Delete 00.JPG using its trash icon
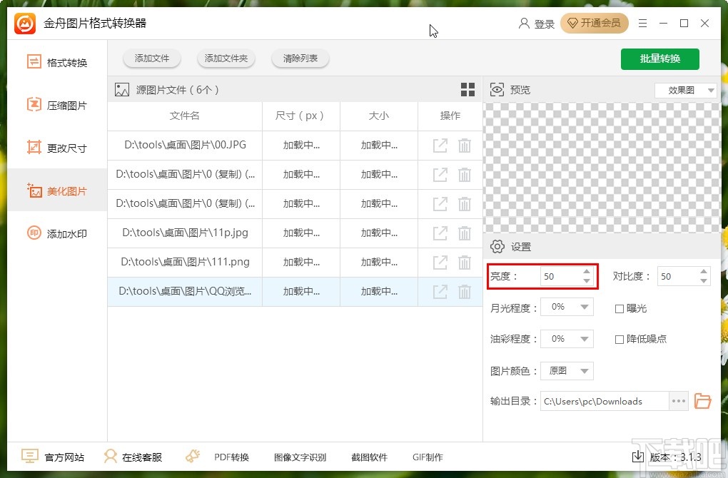The image size is (728, 478). (465, 145)
